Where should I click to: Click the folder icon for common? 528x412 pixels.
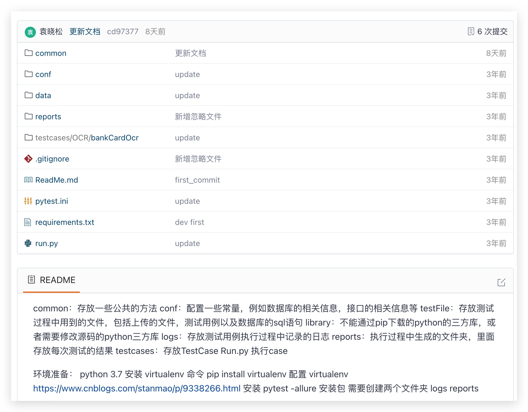click(28, 53)
